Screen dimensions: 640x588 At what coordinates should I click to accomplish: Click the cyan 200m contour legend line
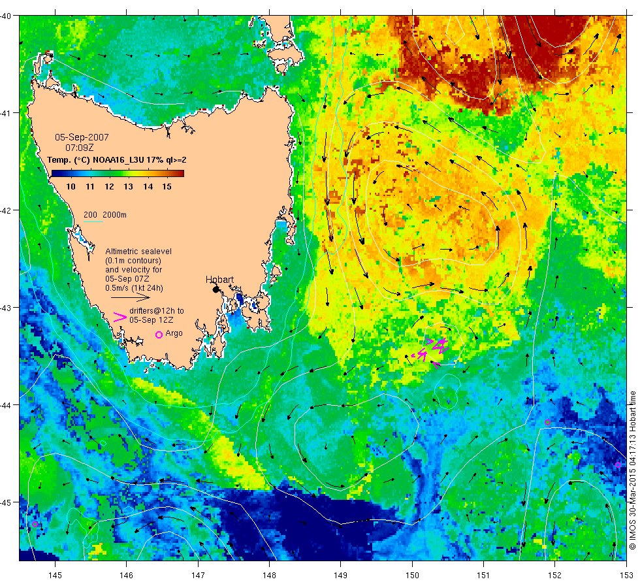pos(93,221)
